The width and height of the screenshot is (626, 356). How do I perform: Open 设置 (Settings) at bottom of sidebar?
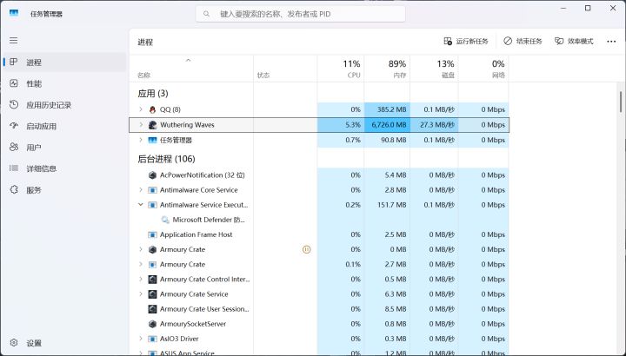pos(64,343)
